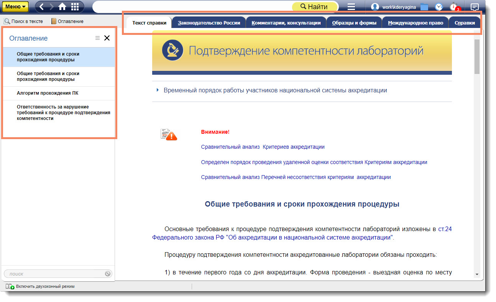Open the grid of sections icon
The image size is (496, 302).
tap(75, 7)
